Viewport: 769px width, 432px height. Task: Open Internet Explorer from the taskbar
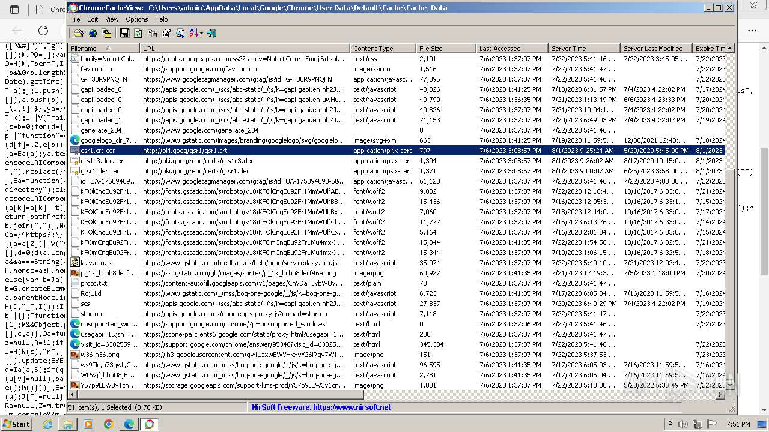point(47,424)
